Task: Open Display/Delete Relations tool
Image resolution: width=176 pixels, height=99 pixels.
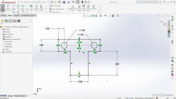Action: click(x=73, y=8)
